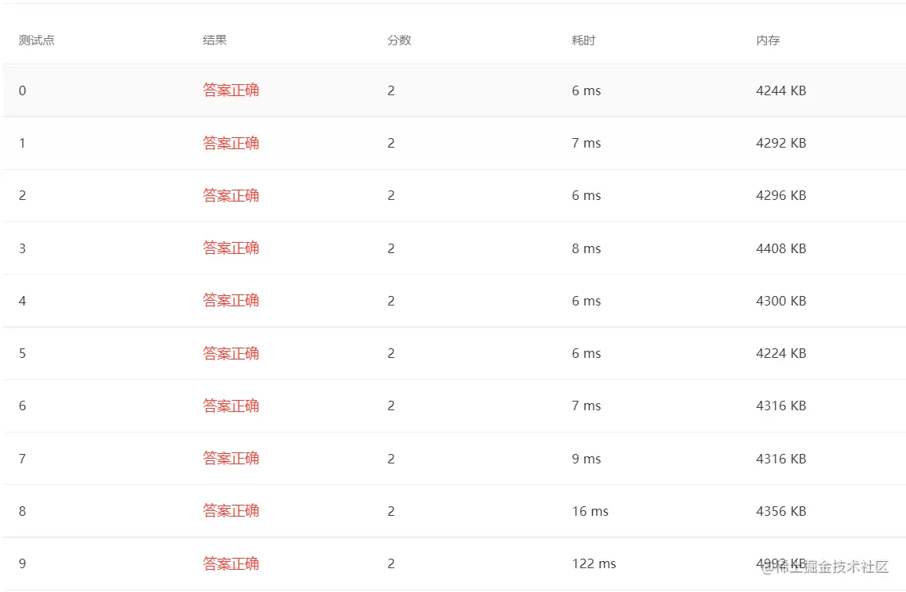906x592 pixels.
Task: Click the 分数 column header
Action: tap(399, 40)
